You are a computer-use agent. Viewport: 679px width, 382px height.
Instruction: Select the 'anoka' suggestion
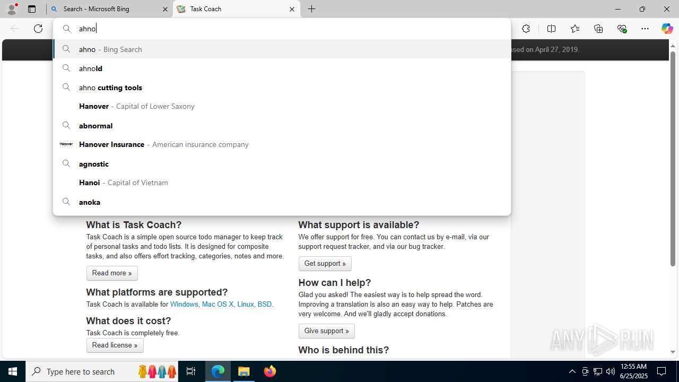(x=282, y=202)
